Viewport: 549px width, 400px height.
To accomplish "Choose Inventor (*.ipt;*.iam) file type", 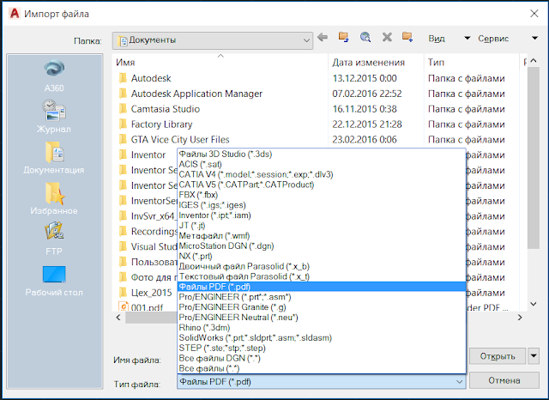I will click(x=322, y=215).
